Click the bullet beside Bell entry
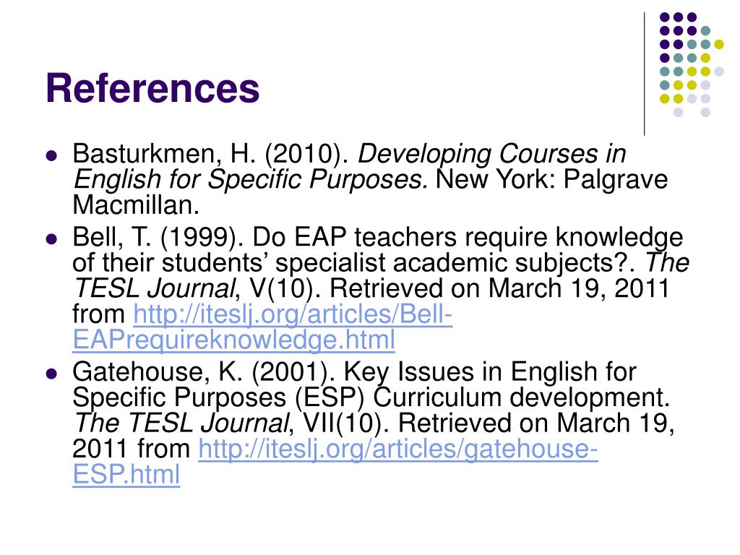 click(51, 238)
